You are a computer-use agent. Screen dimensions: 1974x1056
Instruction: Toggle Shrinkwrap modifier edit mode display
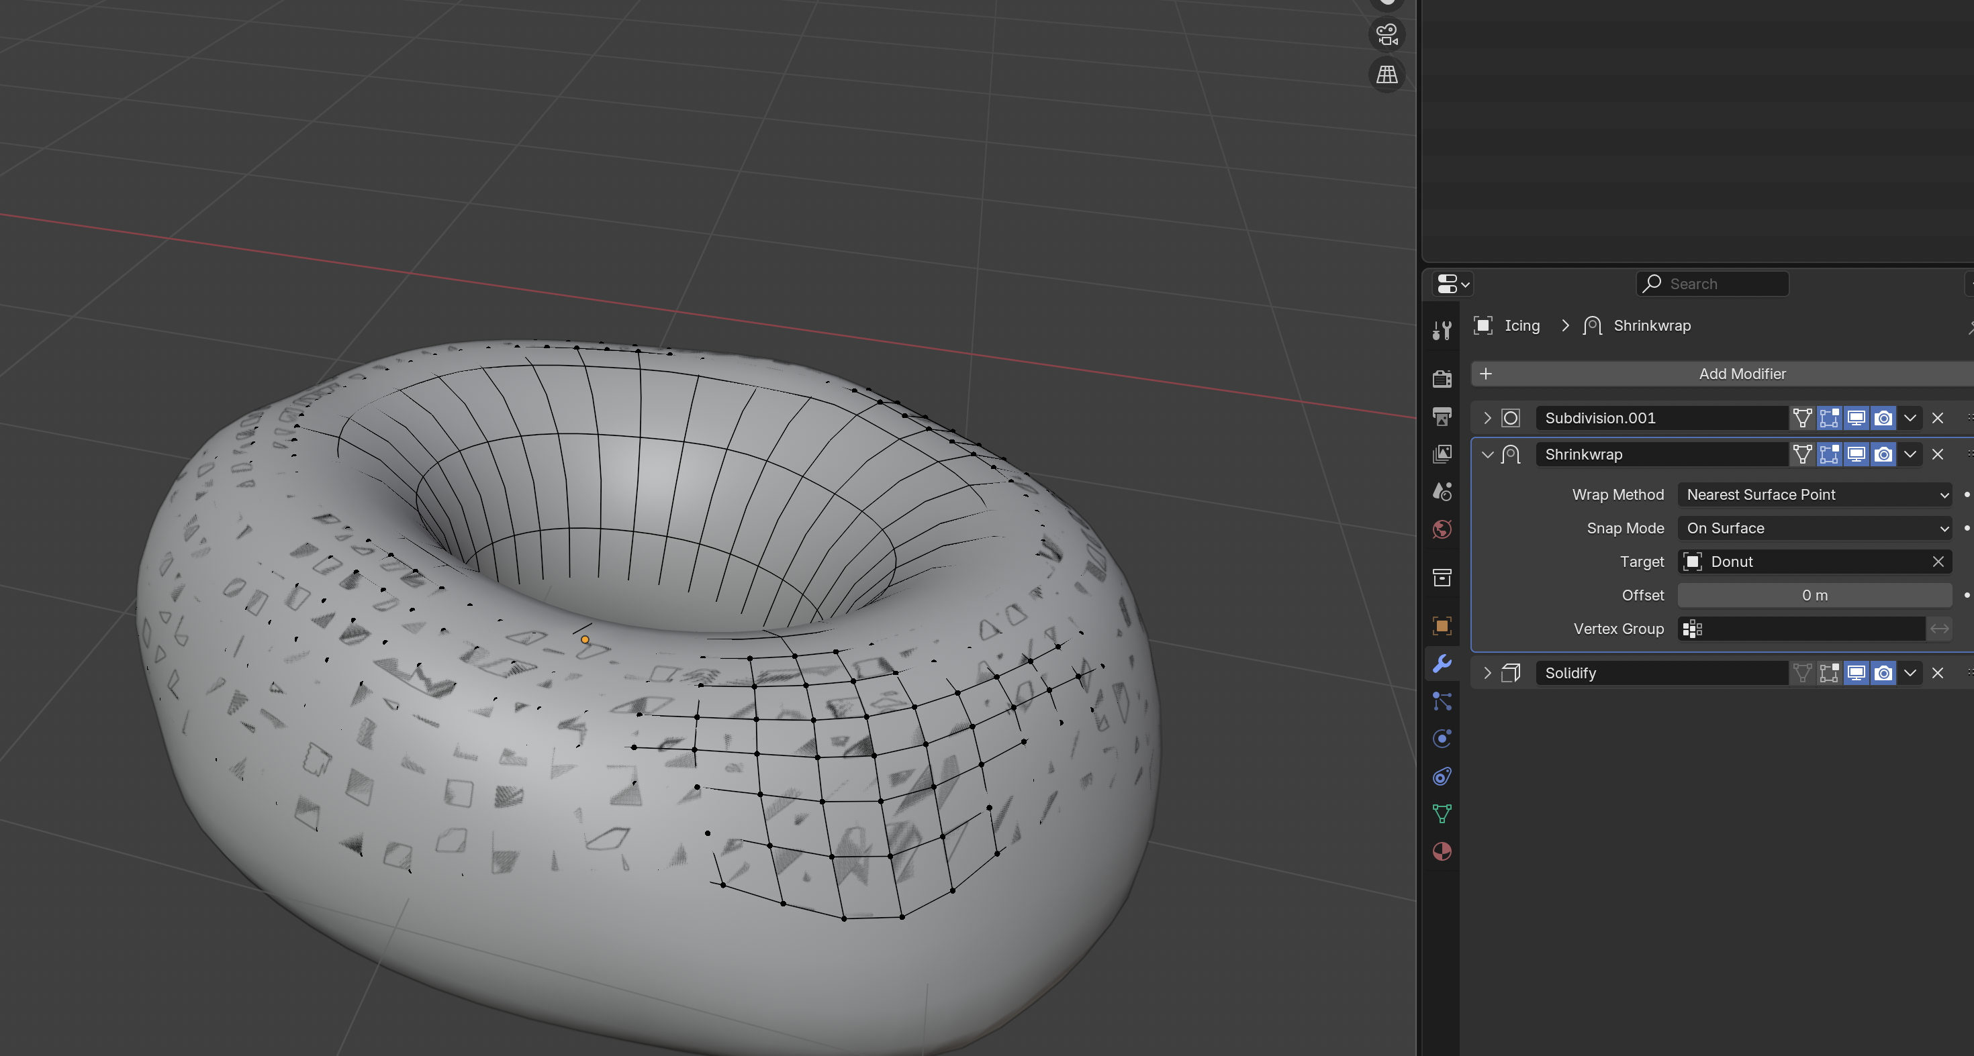point(1829,454)
